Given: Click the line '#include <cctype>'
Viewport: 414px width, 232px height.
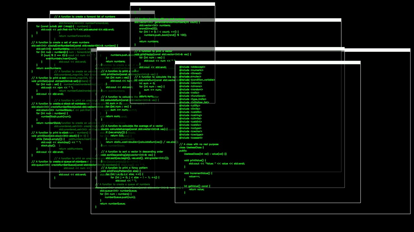Looking at the screenshot, I should click(190, 128).
